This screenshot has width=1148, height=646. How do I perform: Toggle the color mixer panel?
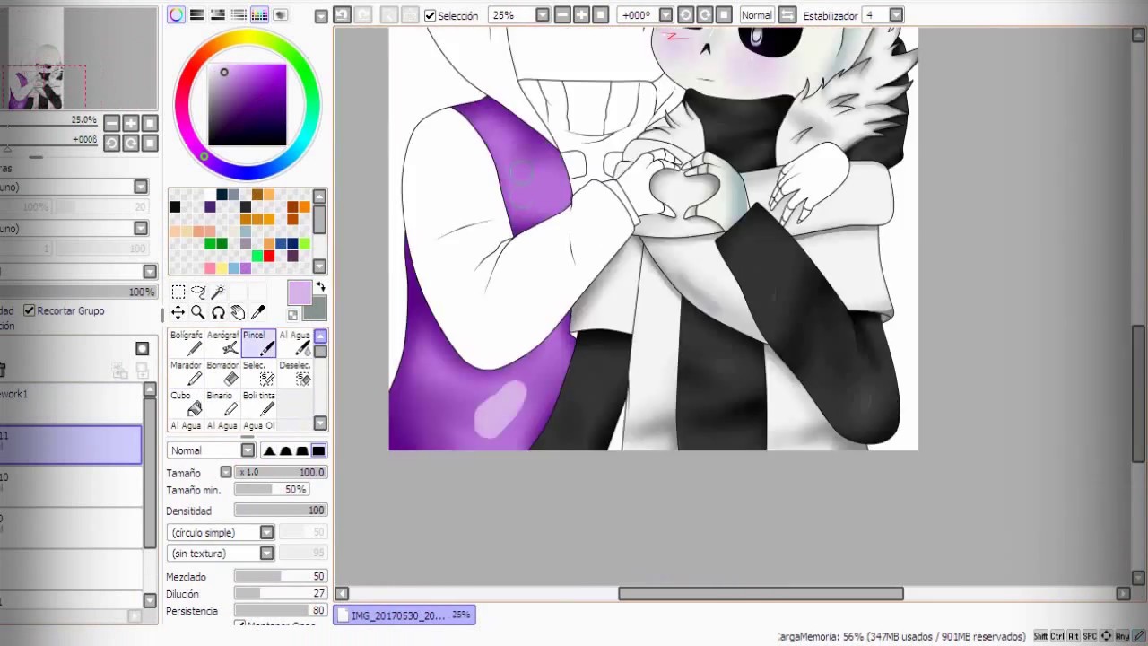click(239, 15)
